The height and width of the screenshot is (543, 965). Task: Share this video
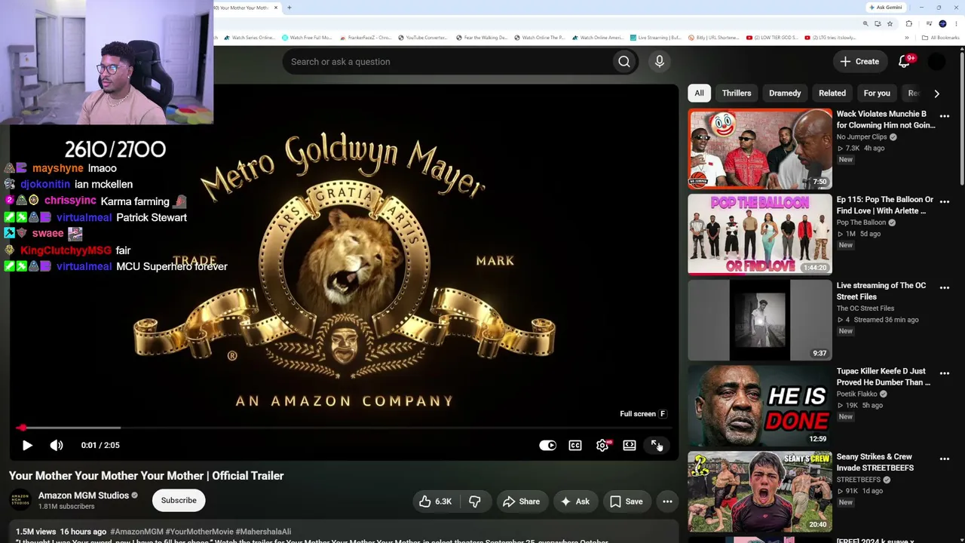click(521, 502)
